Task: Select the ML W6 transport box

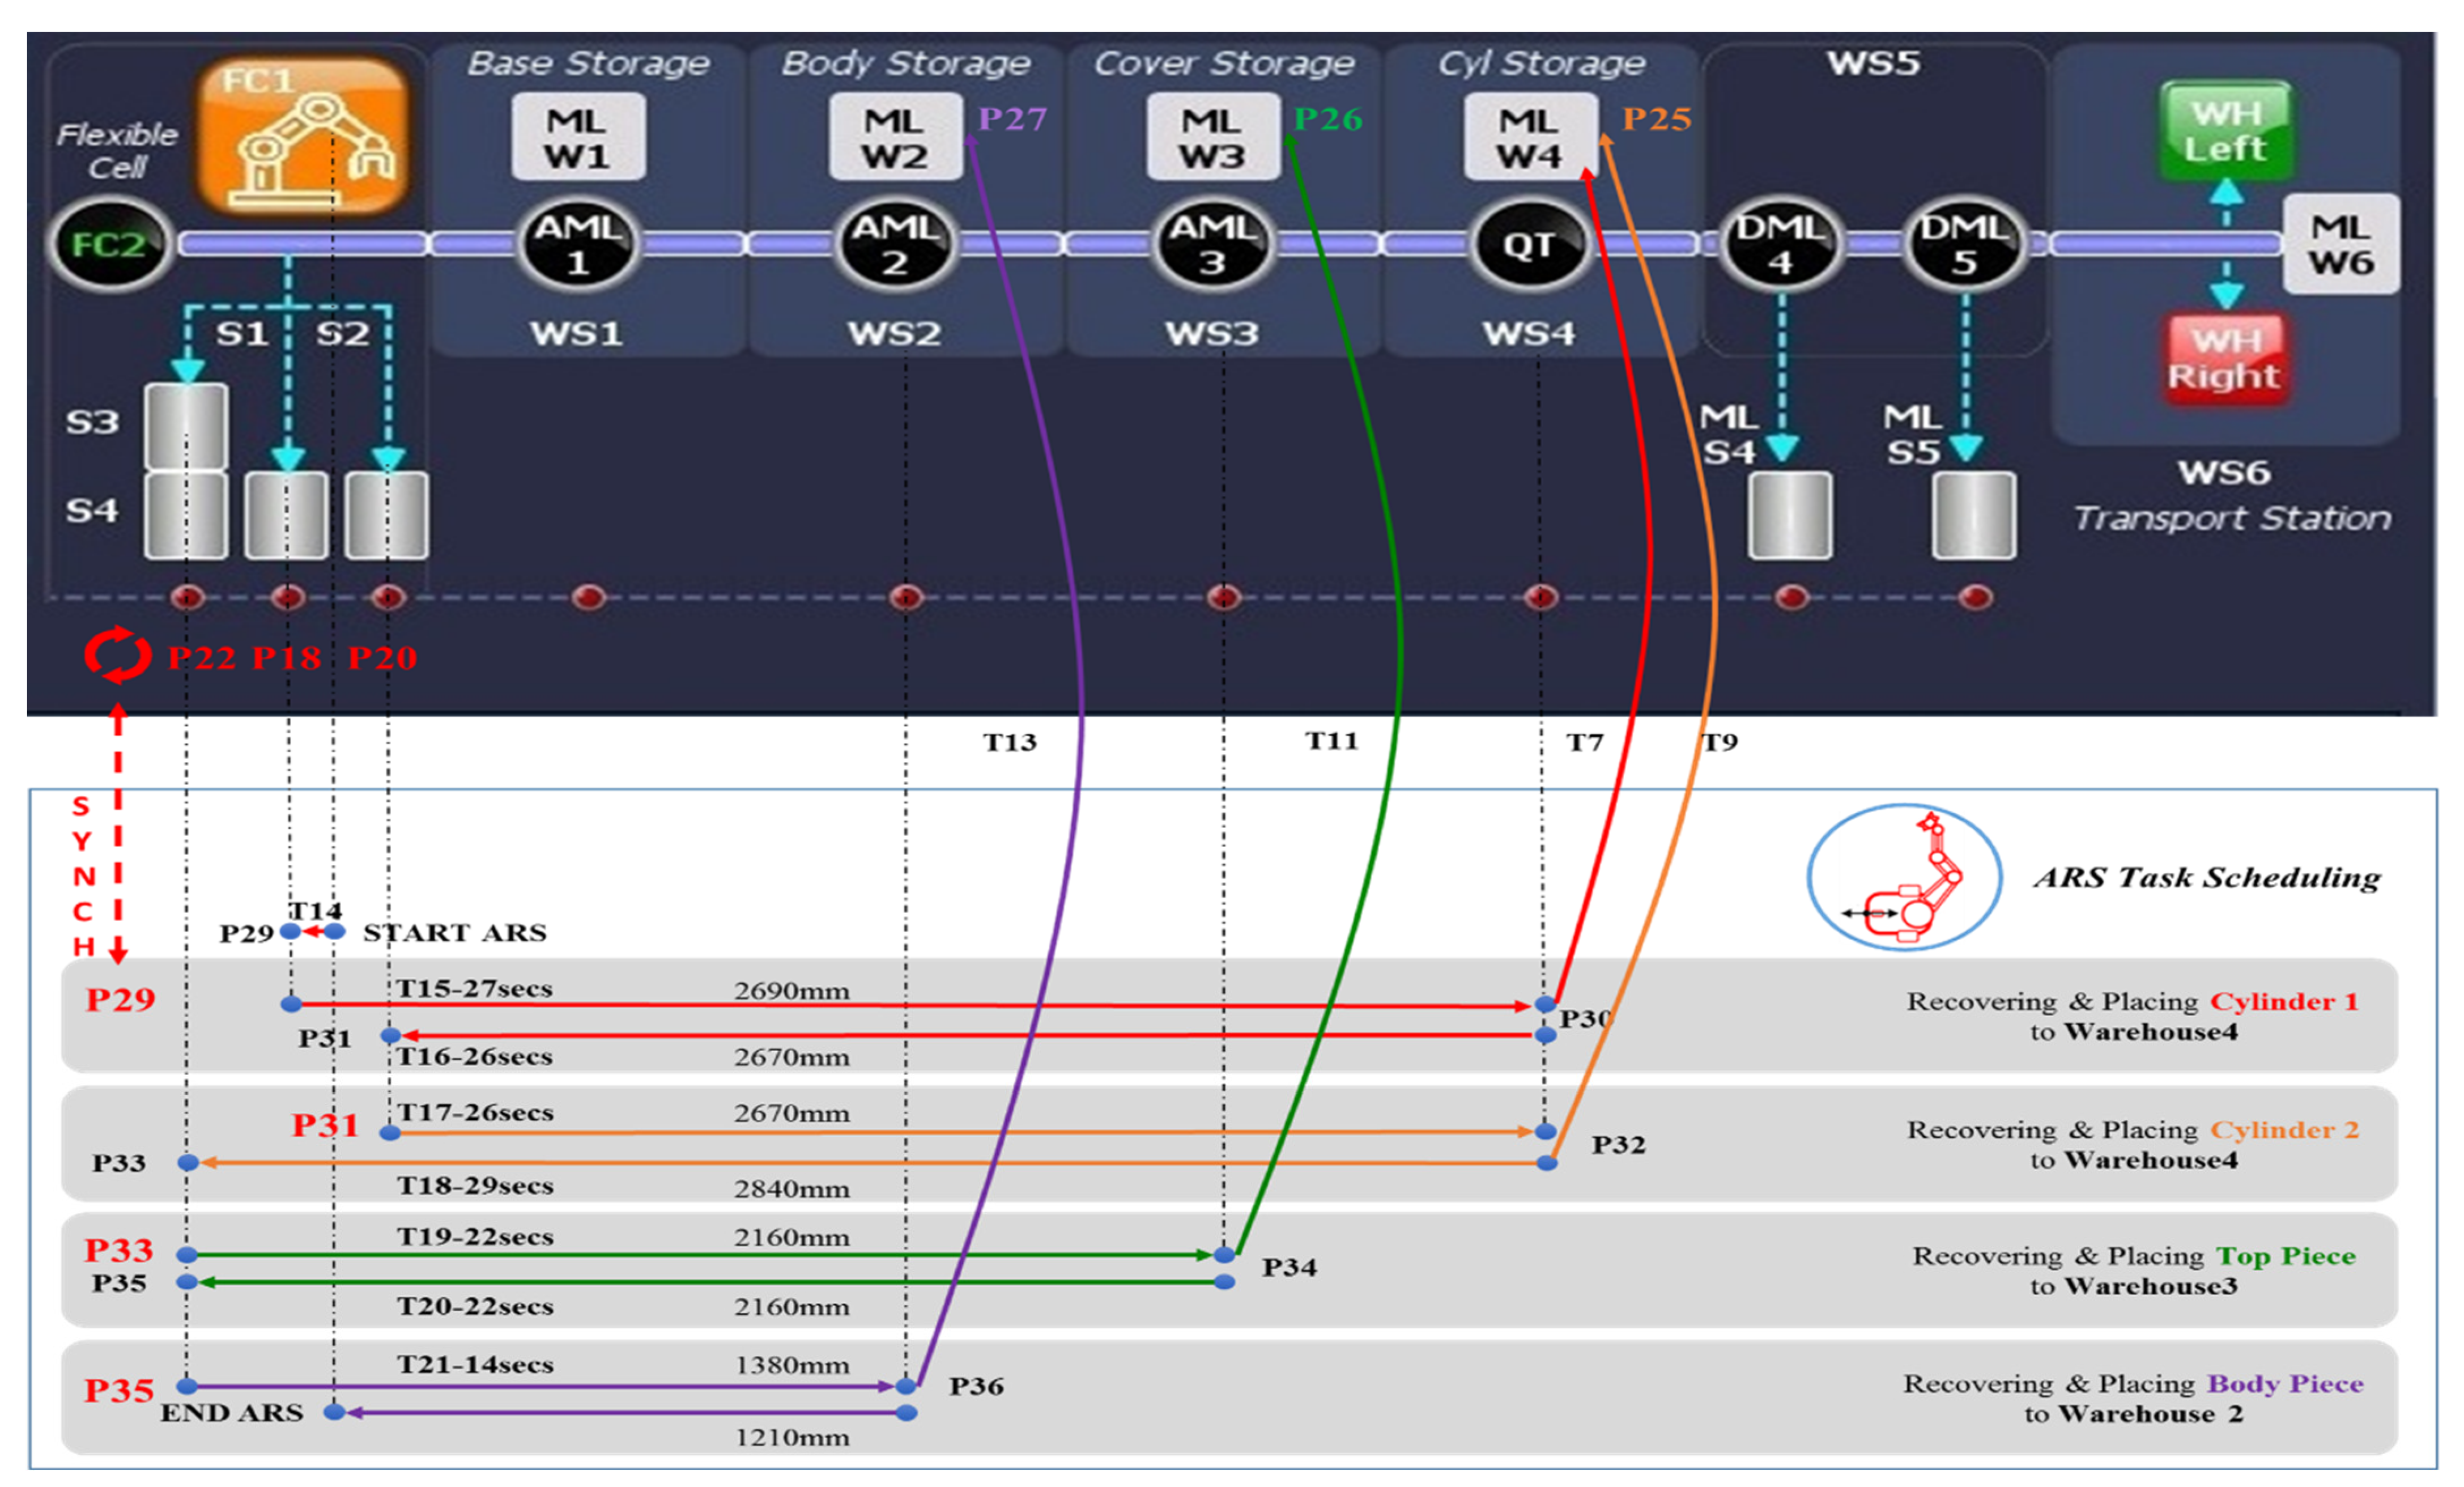Action: [x=2340, y=245]
